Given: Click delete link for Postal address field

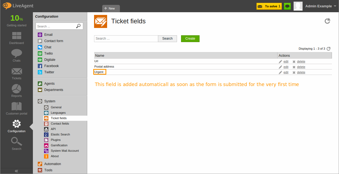Looking at the screenshot, I should coord(301,67).
